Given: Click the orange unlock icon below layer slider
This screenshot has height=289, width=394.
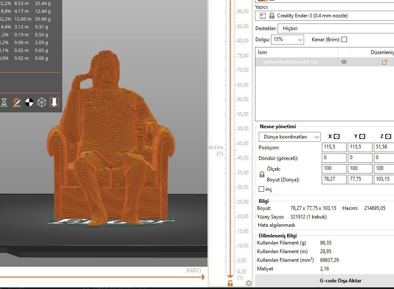Looking at the screenshot, I should (230, 284).
